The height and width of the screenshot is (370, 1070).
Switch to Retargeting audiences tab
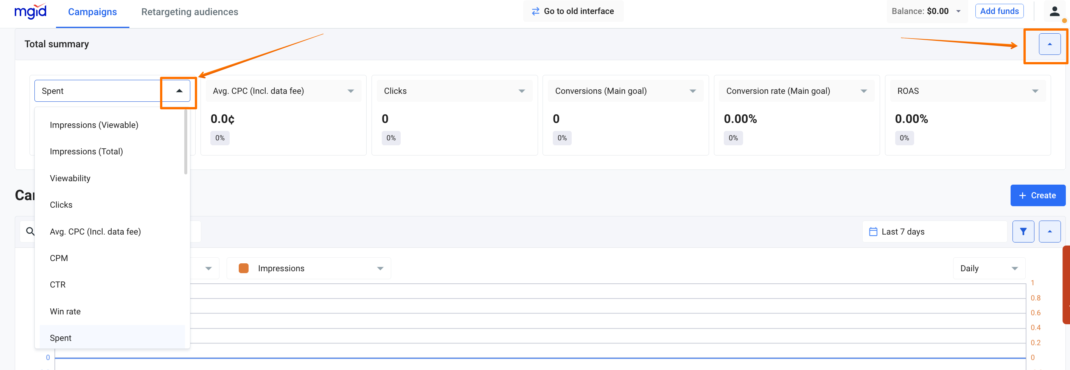[x=190, y=12]
